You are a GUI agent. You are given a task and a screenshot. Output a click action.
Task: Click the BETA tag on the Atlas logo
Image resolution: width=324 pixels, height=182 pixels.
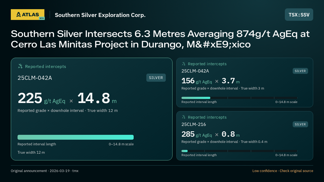tap(42, 18)
